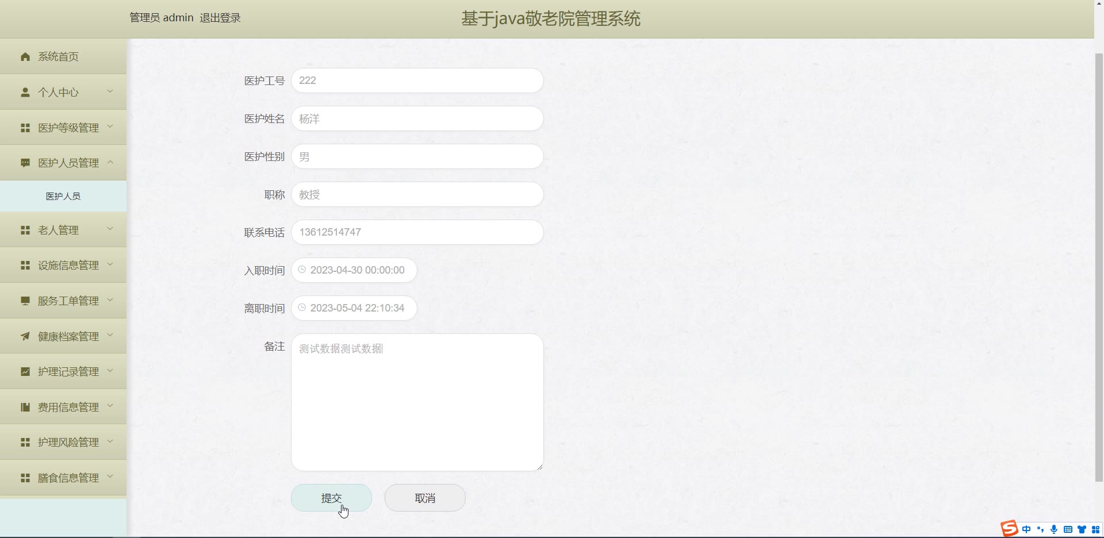Open the 离职时间 date picker field

point(354,308)
